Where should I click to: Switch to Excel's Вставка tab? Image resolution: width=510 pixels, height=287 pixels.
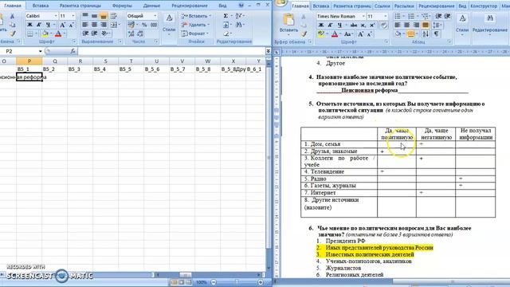[x=41, y=6]
